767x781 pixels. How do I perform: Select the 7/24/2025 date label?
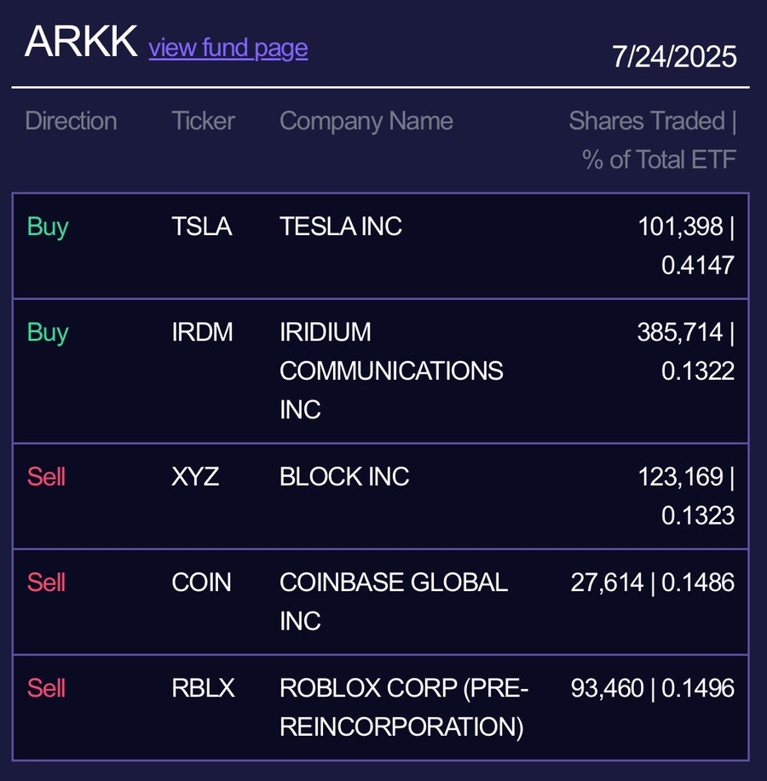674,56
